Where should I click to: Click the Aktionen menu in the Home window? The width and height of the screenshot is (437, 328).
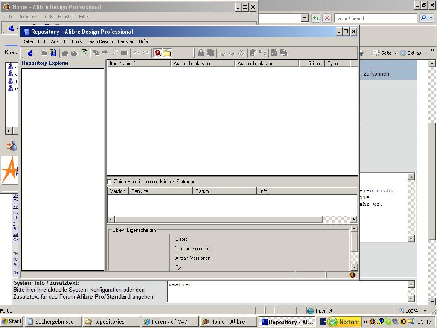pyautogui.click(x=28, y=17)
